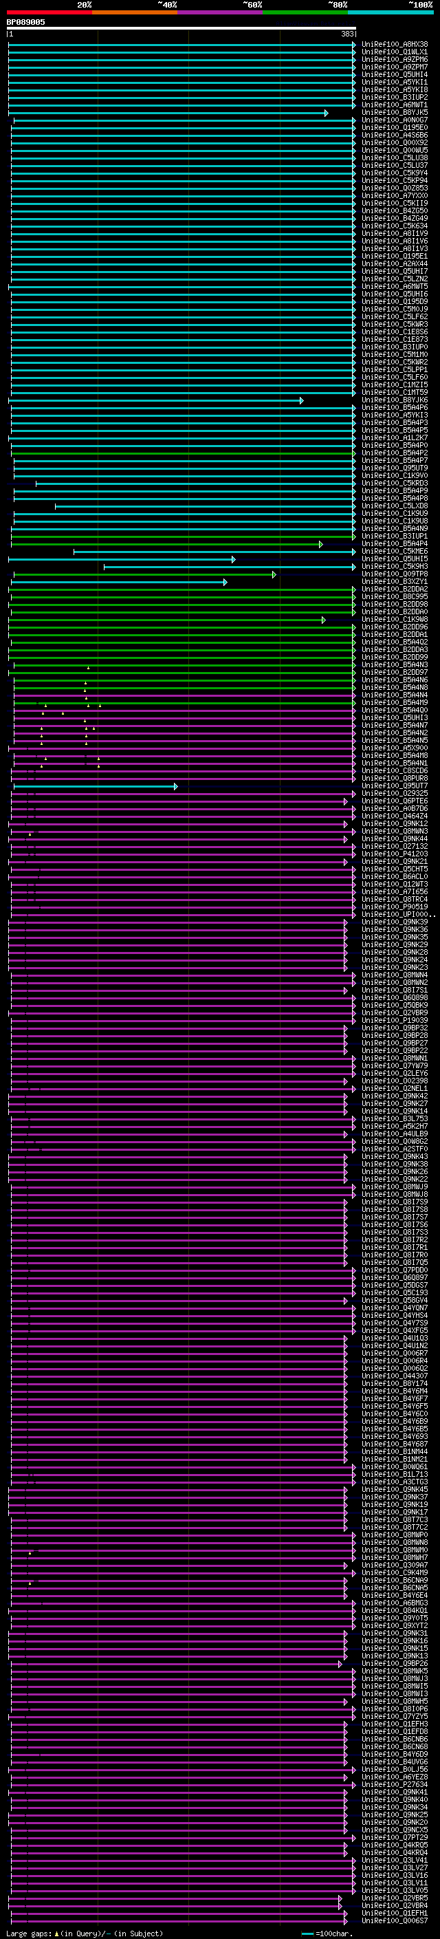Select the UniRef100_Q8PUR8 label
Image resolution: width=440 pixels, height=1939 pixels.
[x=395, y=779]
